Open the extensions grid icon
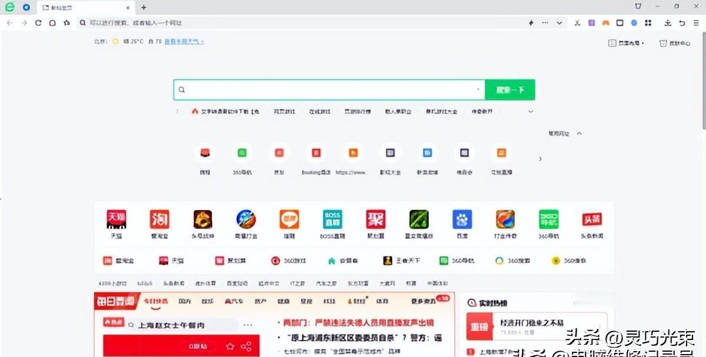 pyautogui.click(x=648, y=23)
